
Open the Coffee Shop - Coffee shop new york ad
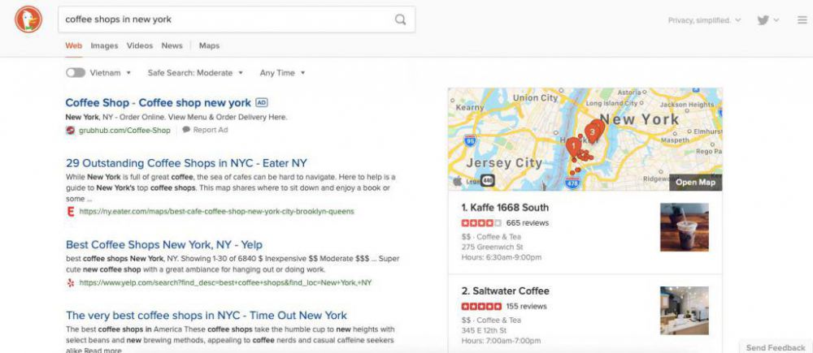coord(159,103)
